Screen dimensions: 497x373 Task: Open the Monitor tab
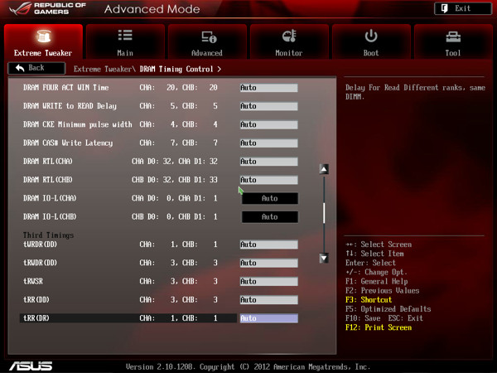[289, 42]
